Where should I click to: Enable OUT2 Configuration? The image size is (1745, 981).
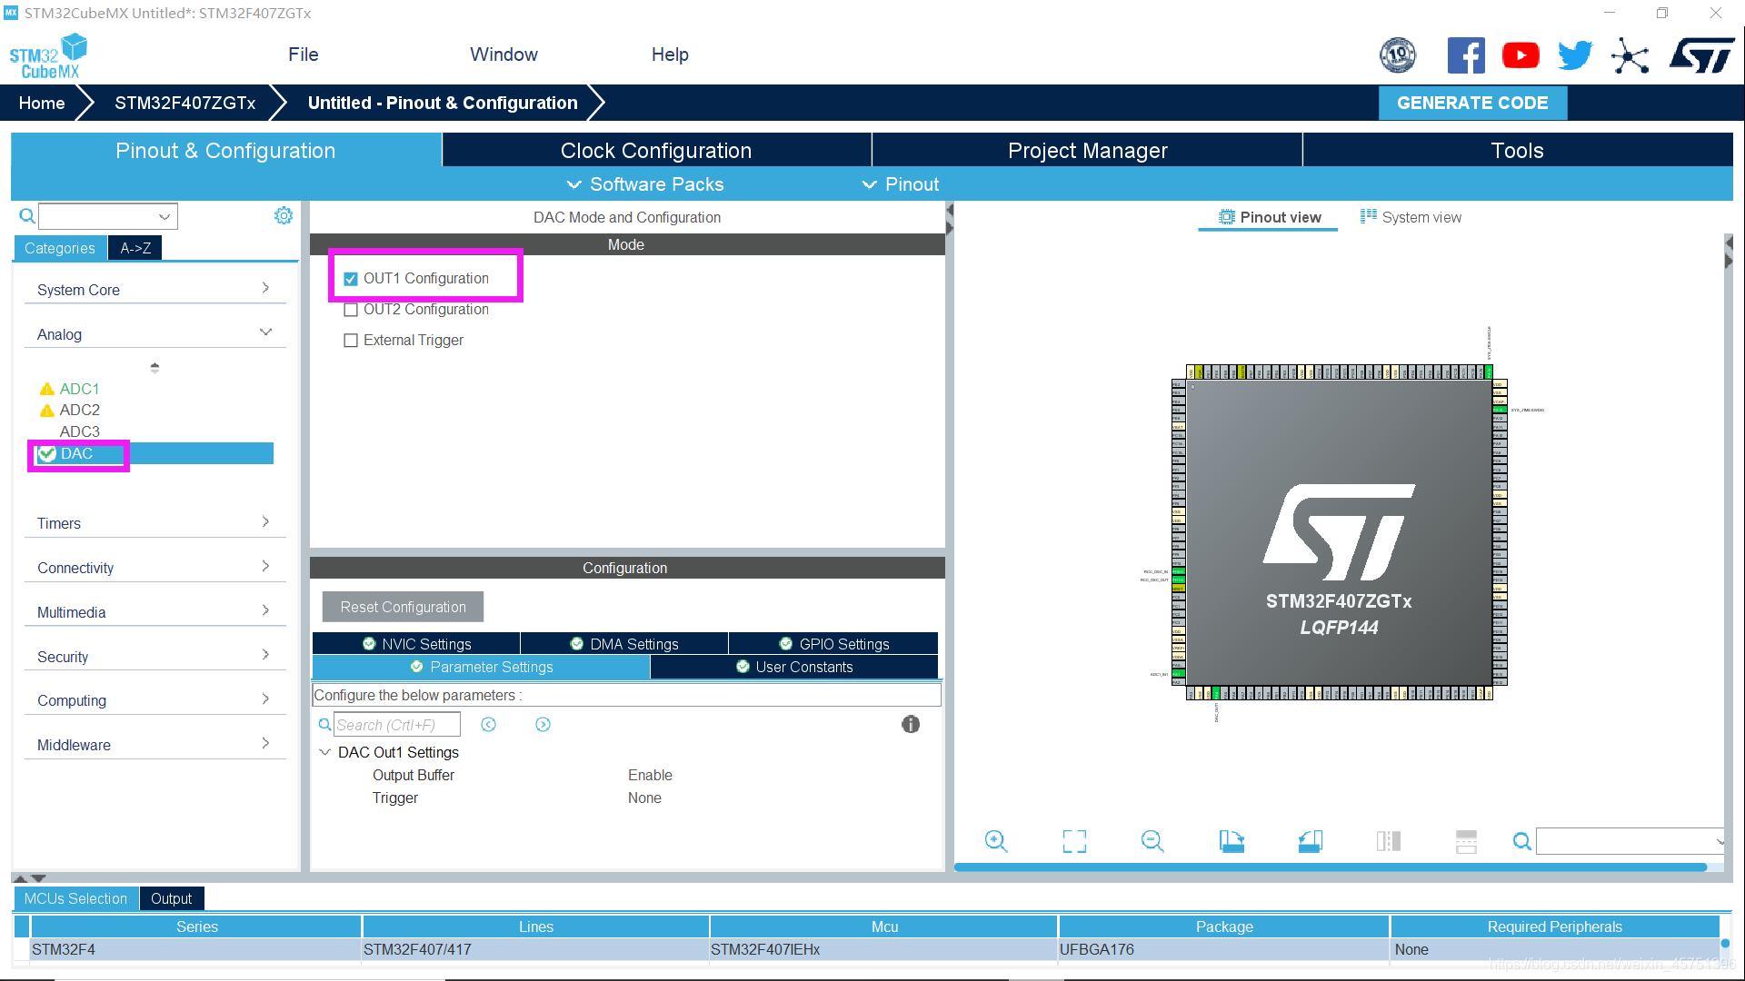[351, 310]
